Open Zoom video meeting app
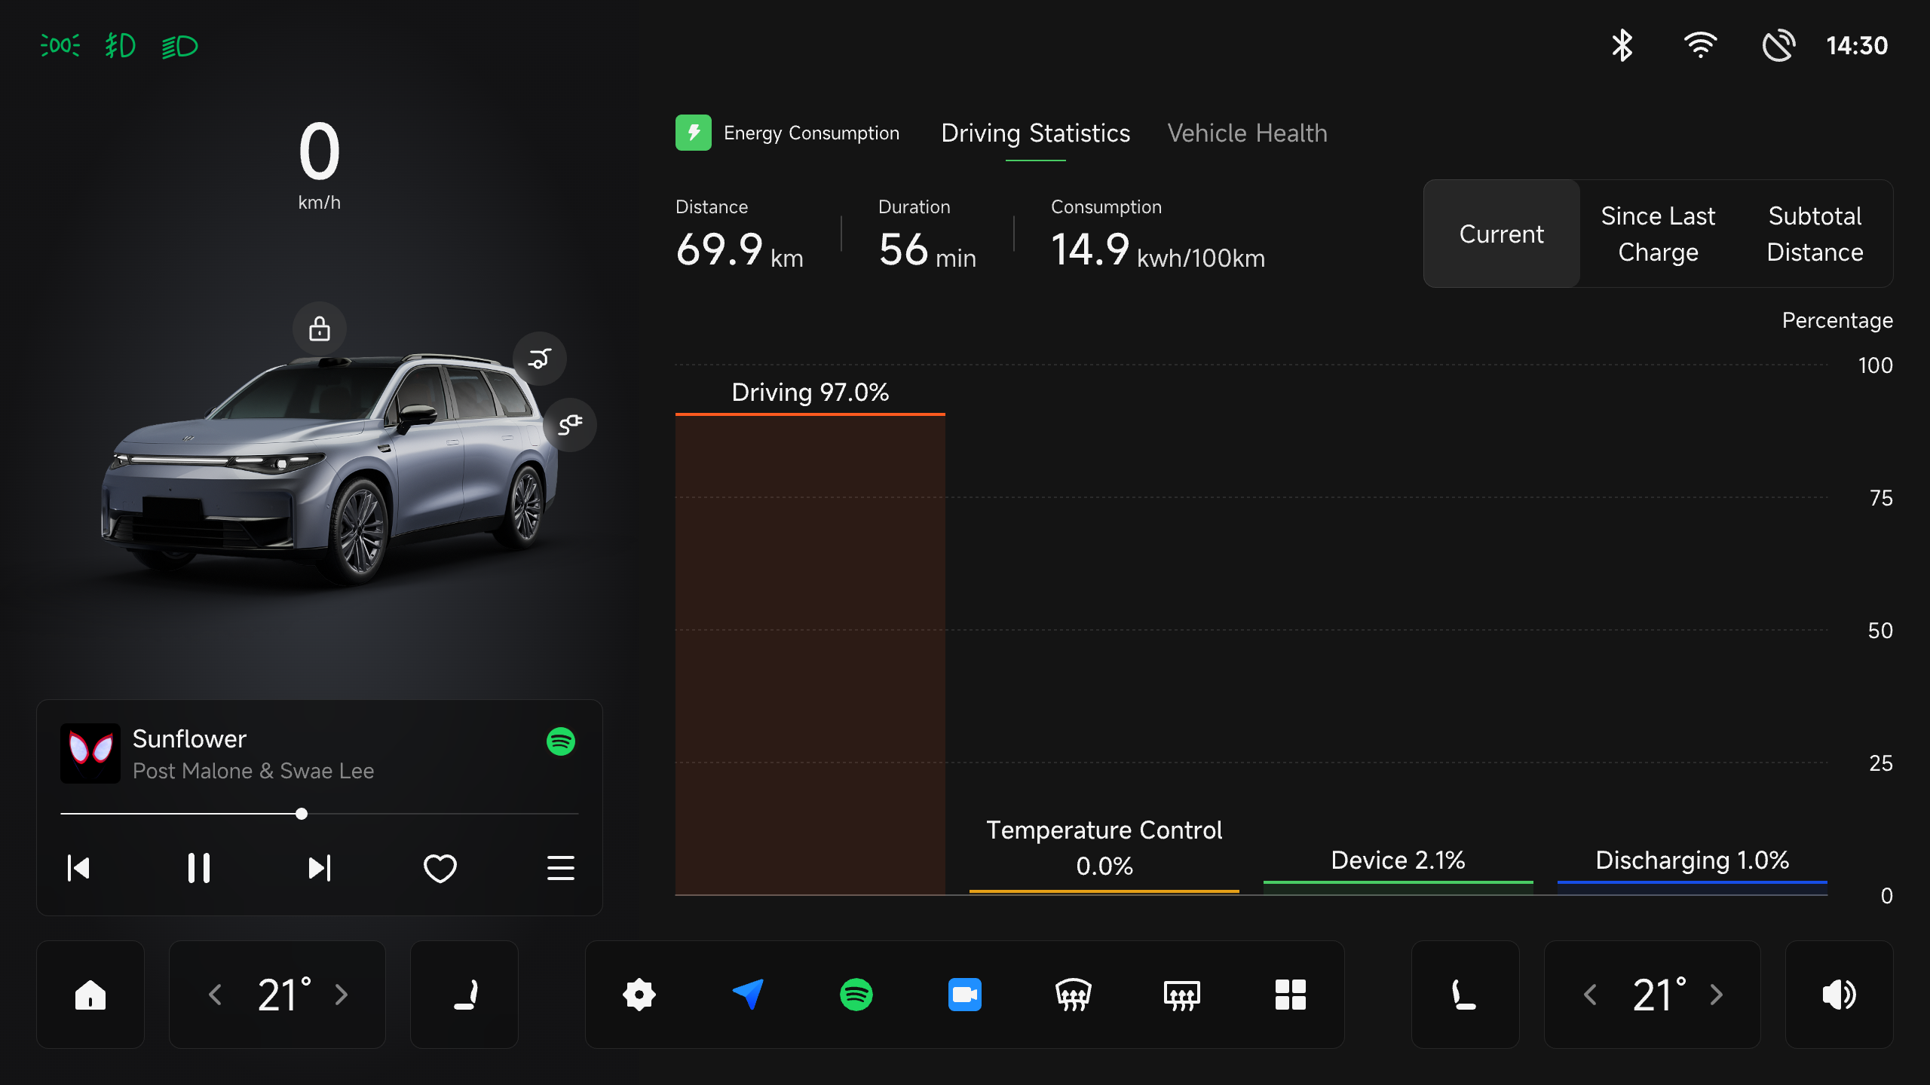The width and height of the screenshot is (1930, 1085). pyautogui.click(x=964, y=995)
